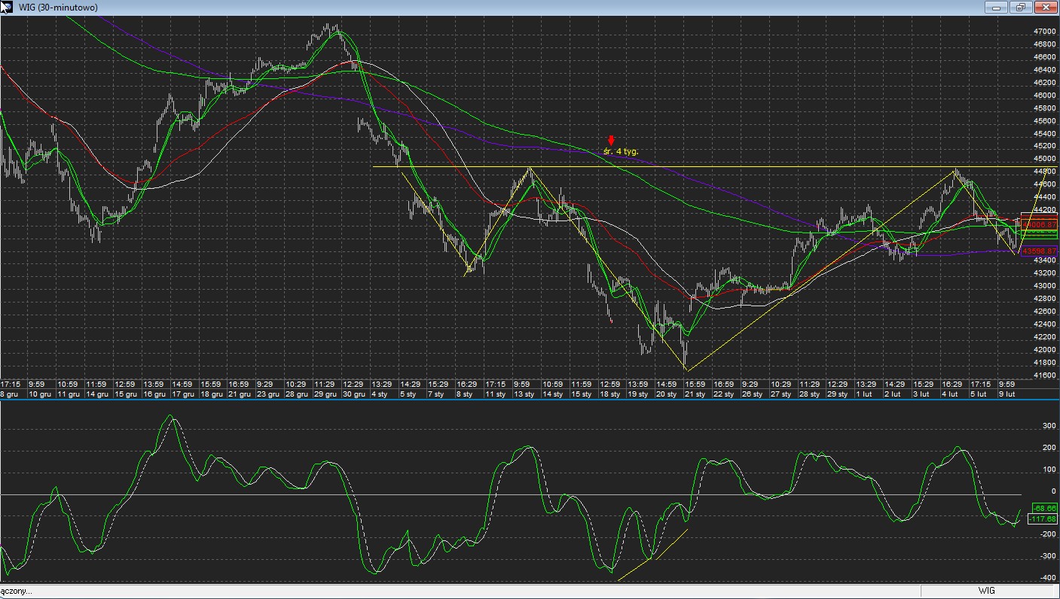The image size is (1060, 599).
Task: Click the WIG cell in status bar
Action: (986, 591)
